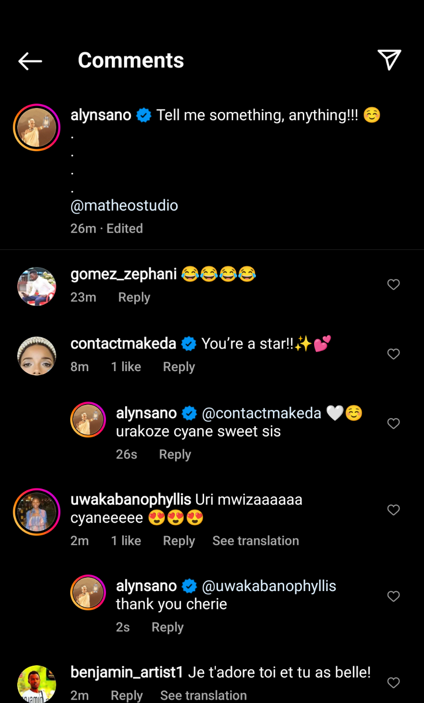Reply to gomez_zephani's comment
The width and height of the screenshot is (424, 703).
coord(134,297)
